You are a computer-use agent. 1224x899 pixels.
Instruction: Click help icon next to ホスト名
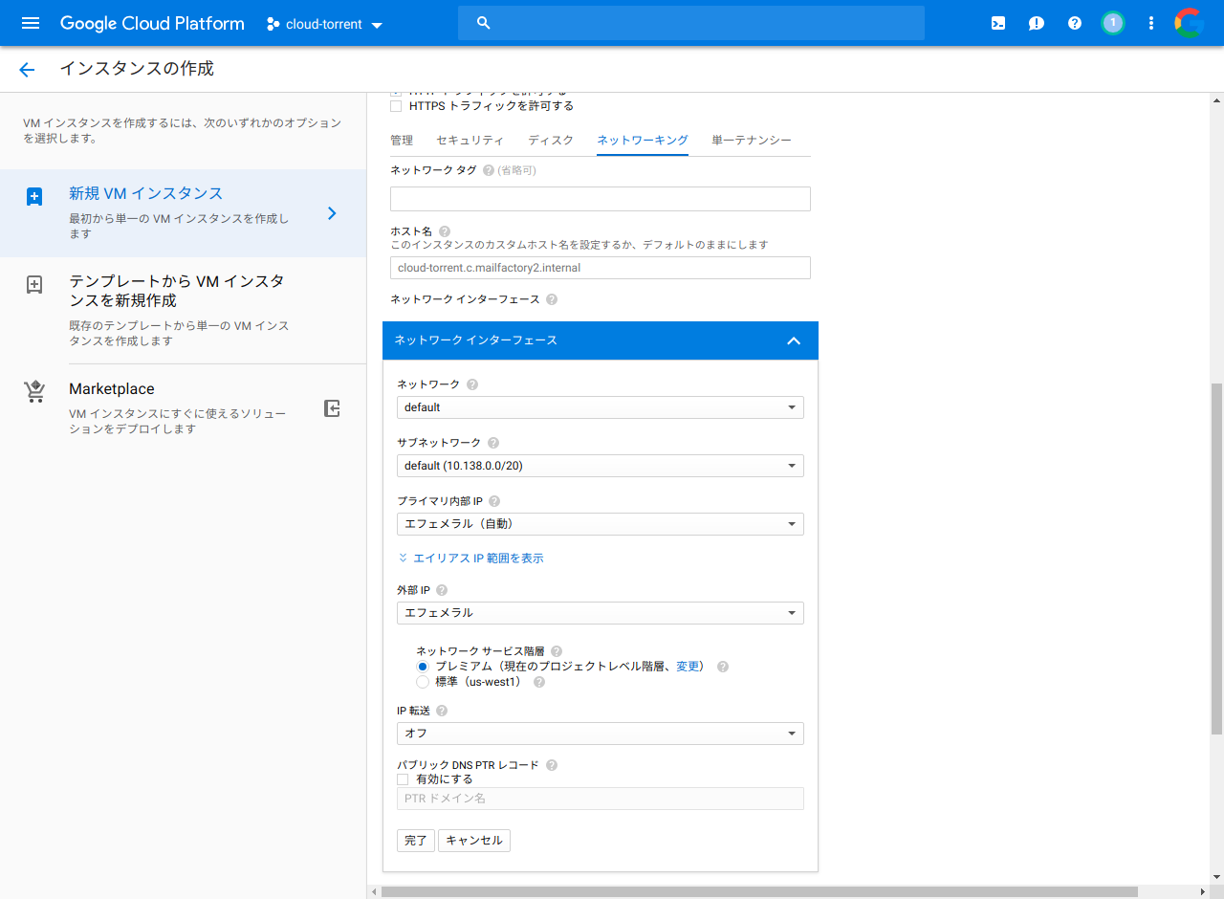(x=445, y=231)
